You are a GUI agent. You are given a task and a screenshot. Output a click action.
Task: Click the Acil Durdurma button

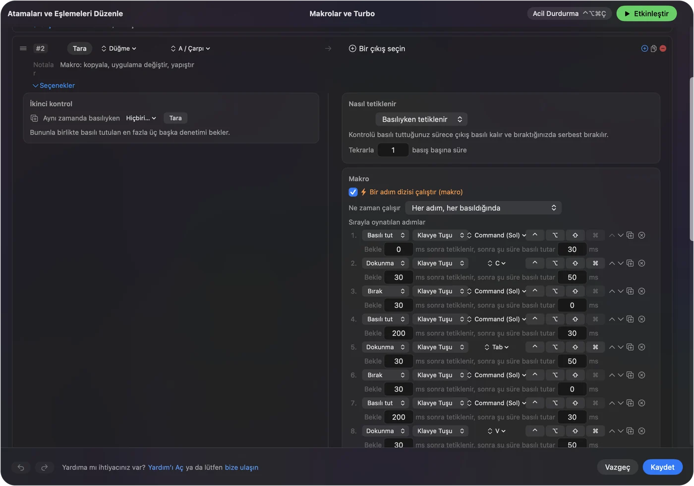point(569,14)
